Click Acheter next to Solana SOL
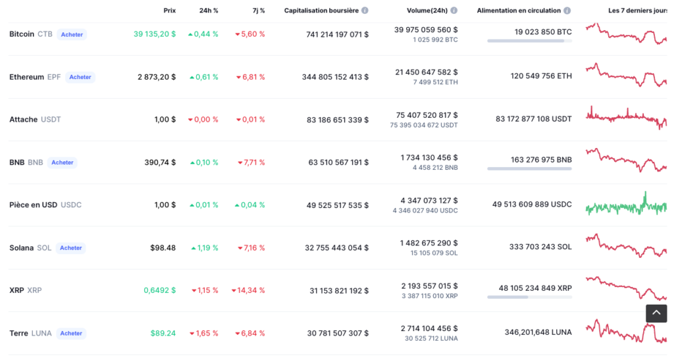Viewport: 674px width, 356px height. tap(70, 248)
